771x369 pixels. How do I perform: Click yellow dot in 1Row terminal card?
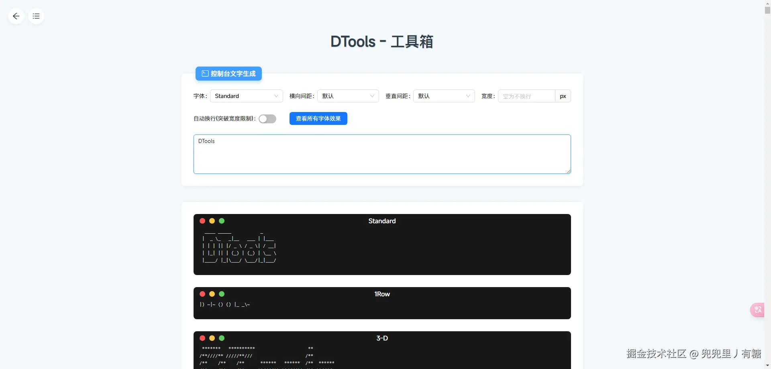point(212,294)
